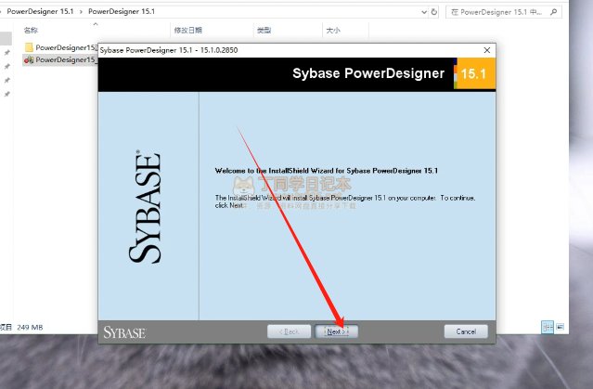593x389 pixels.
Task: Switch to large icons view layout
Action: tap(561, 327)
